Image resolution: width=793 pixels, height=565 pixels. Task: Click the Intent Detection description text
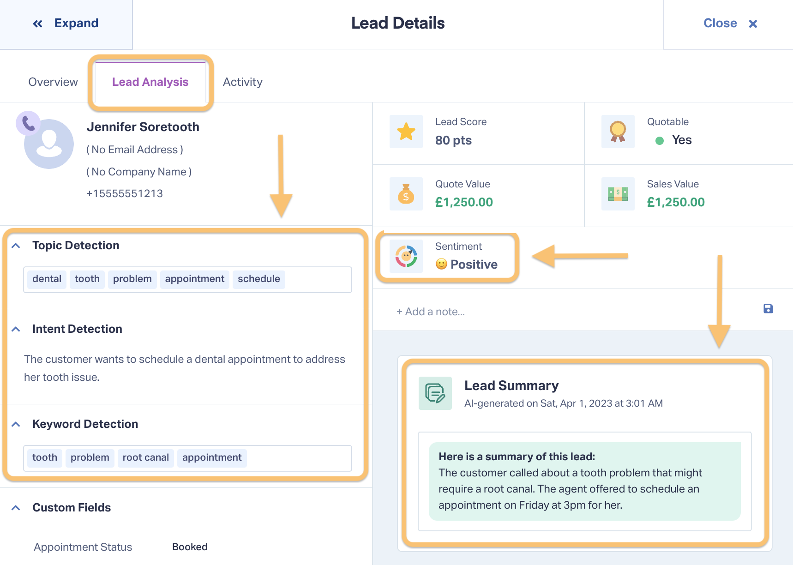point(185,368)
